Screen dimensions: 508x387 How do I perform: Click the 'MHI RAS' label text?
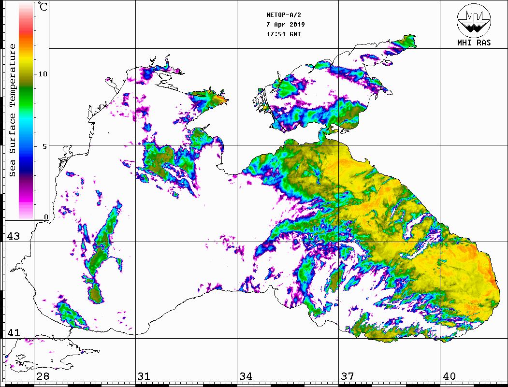474,43
